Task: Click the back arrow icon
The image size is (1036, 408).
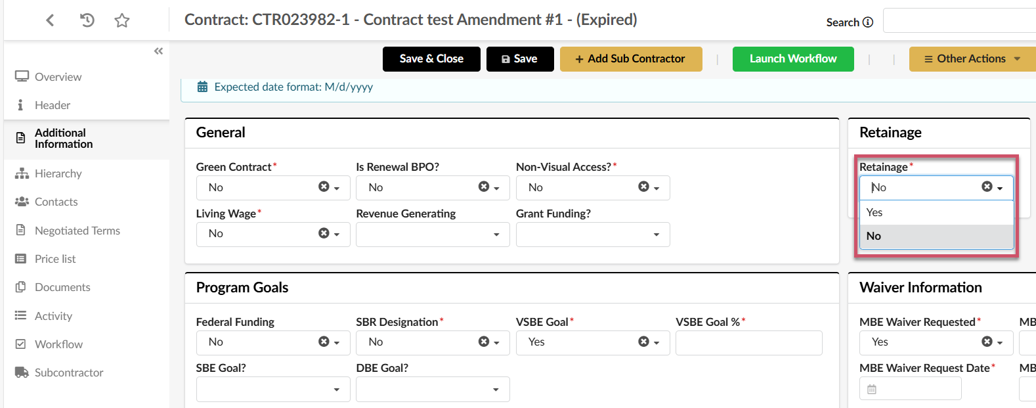Action: (50, 20)
